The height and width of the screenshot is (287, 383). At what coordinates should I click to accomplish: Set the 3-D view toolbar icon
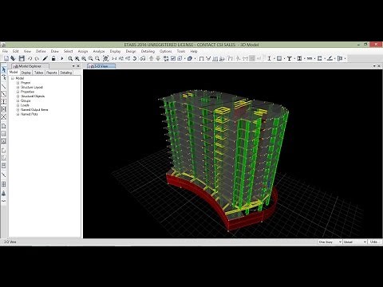114,58
